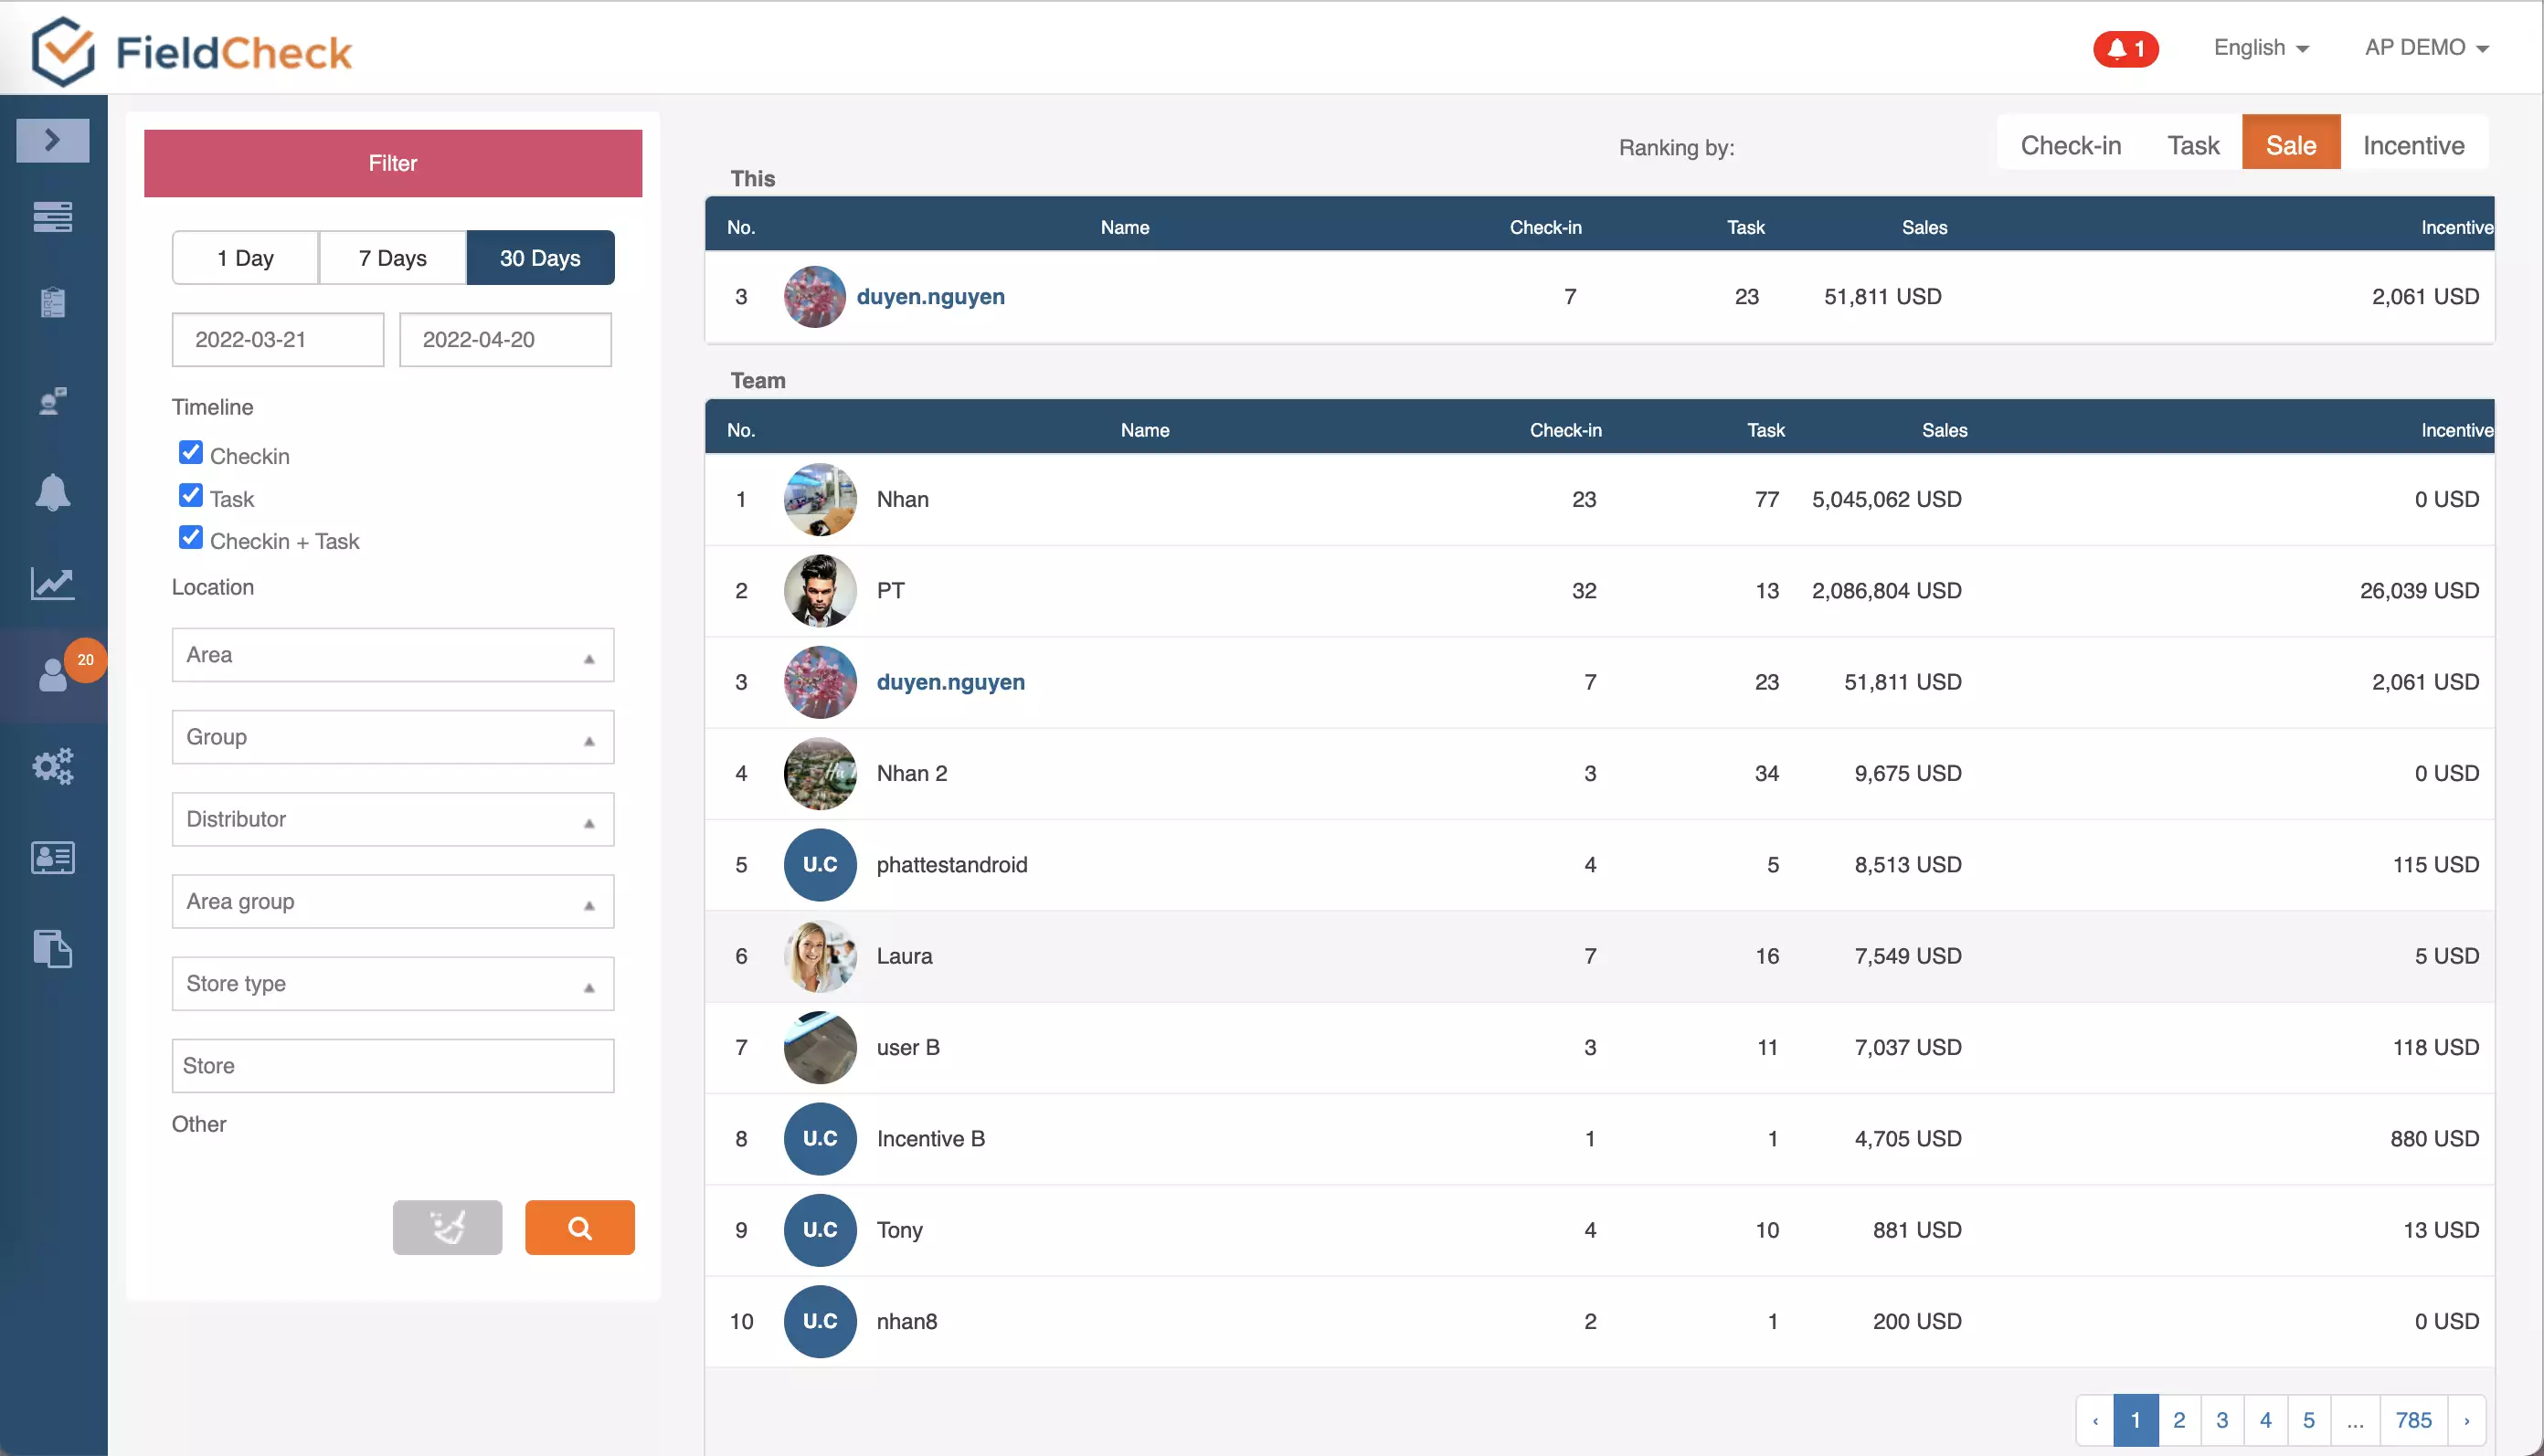The width and height of the screenshot is (2544, 1456).
Task: Navigate to page 2 of results
Action: point(2178,1418)
